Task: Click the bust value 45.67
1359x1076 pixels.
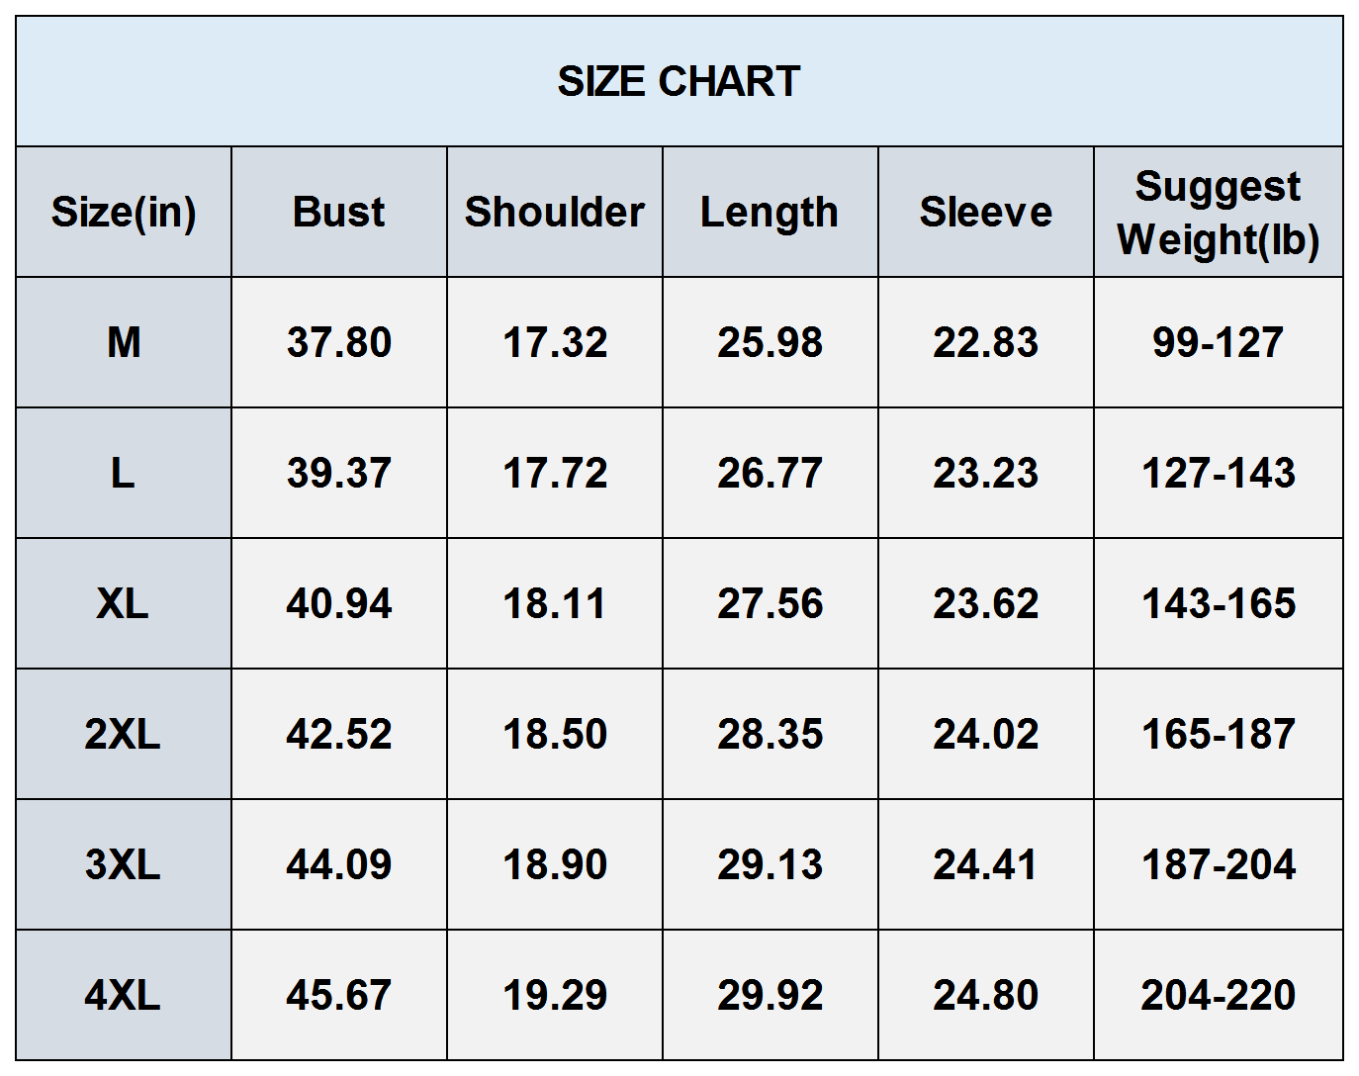Action: pos(338,995)
